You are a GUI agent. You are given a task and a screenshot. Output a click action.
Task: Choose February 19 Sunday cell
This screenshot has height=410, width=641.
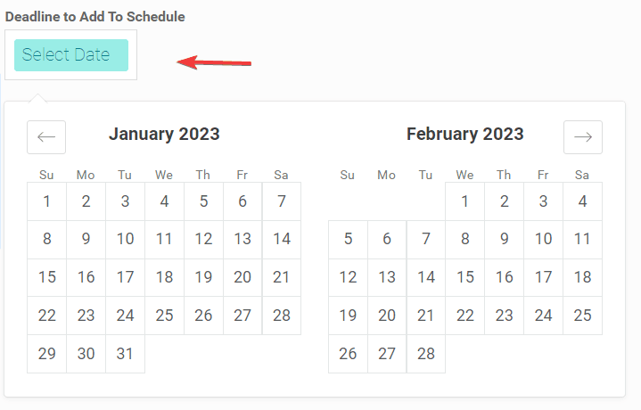tap(348, 316)
